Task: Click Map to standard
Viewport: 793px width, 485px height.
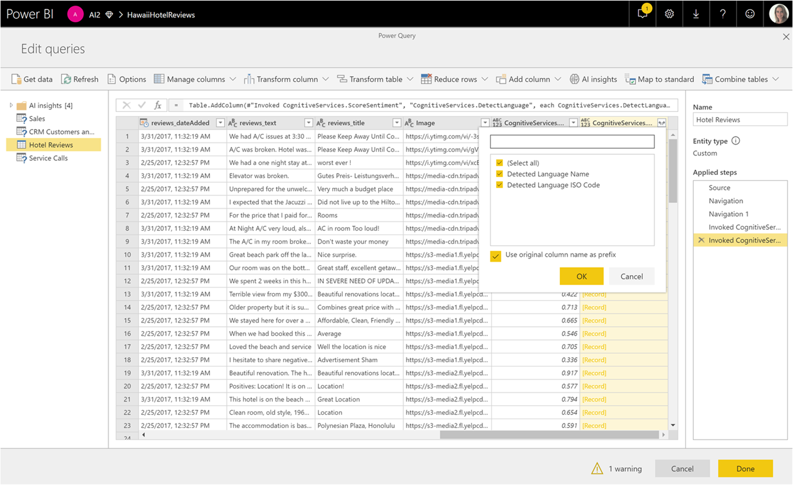Action: (659, 79)
